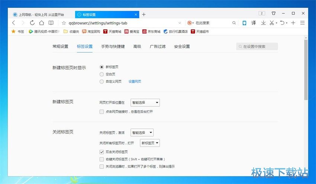Open the 旅行机票酒店 bookmark
The image size is (316, 184).
click(x=175, y=32)
